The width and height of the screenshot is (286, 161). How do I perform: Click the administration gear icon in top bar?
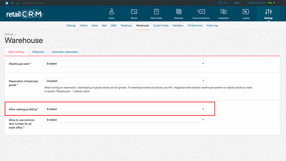tap(7, 3)
